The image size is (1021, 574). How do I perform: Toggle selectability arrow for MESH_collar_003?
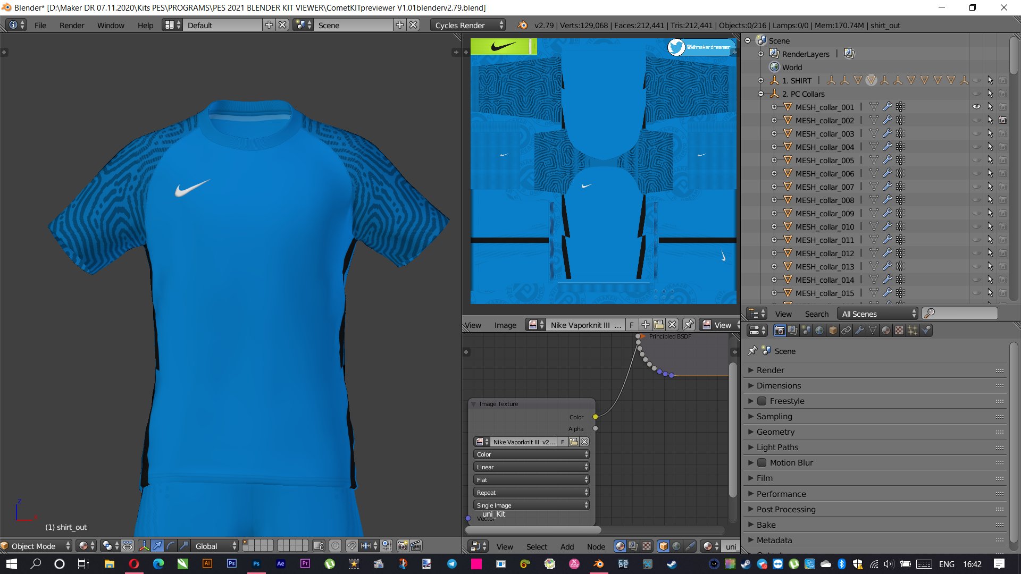990,133
